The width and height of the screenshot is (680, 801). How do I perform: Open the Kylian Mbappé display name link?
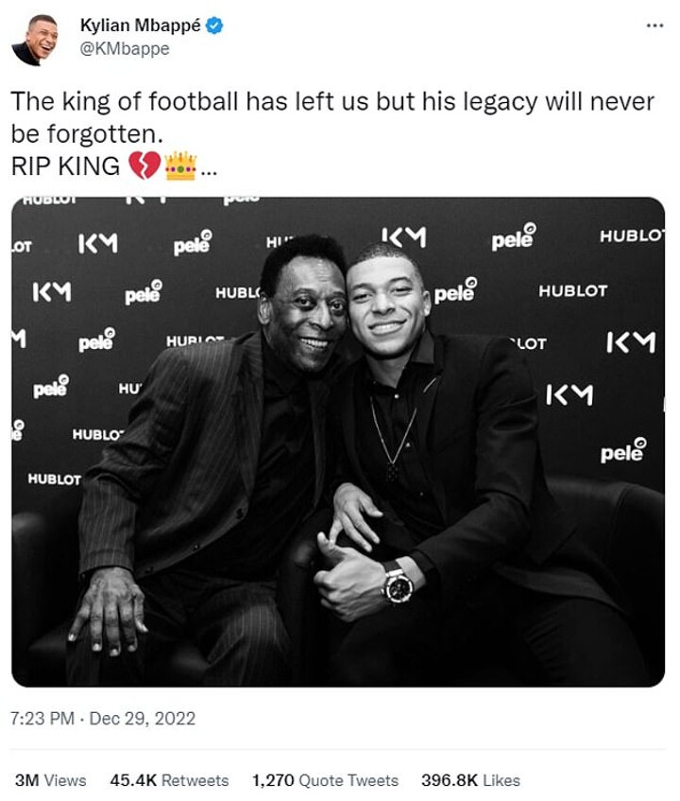[140, 27]
